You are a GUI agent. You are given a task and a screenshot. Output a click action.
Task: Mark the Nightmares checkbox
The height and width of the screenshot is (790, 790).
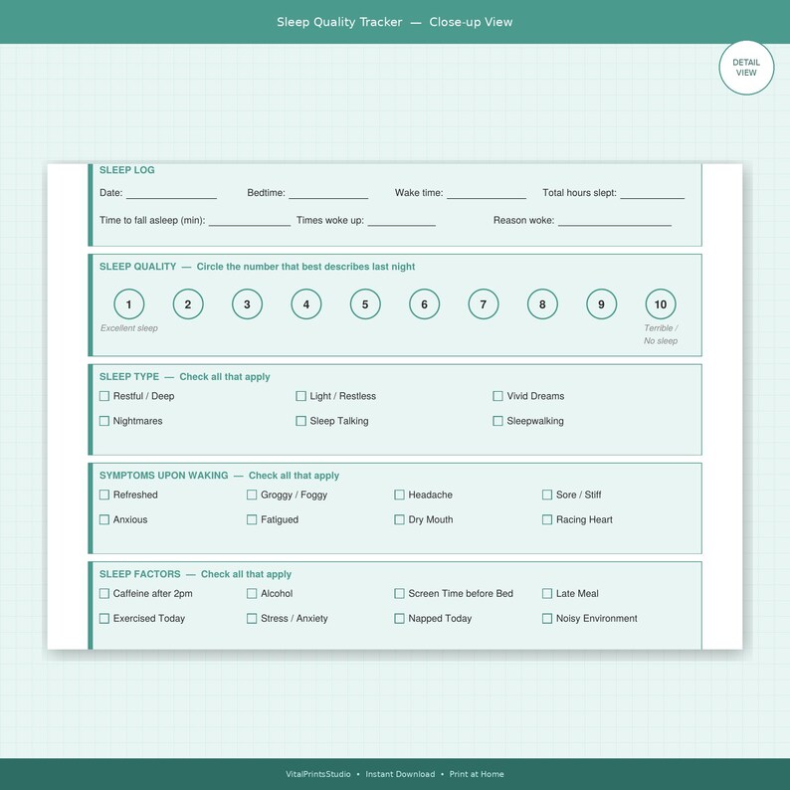tap(104, 421)
